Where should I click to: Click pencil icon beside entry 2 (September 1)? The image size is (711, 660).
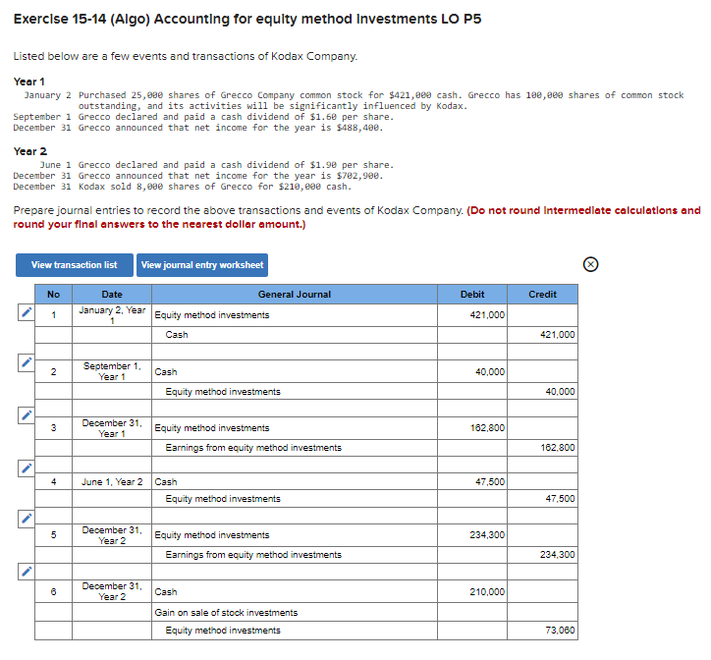click(x=27, y=362)
